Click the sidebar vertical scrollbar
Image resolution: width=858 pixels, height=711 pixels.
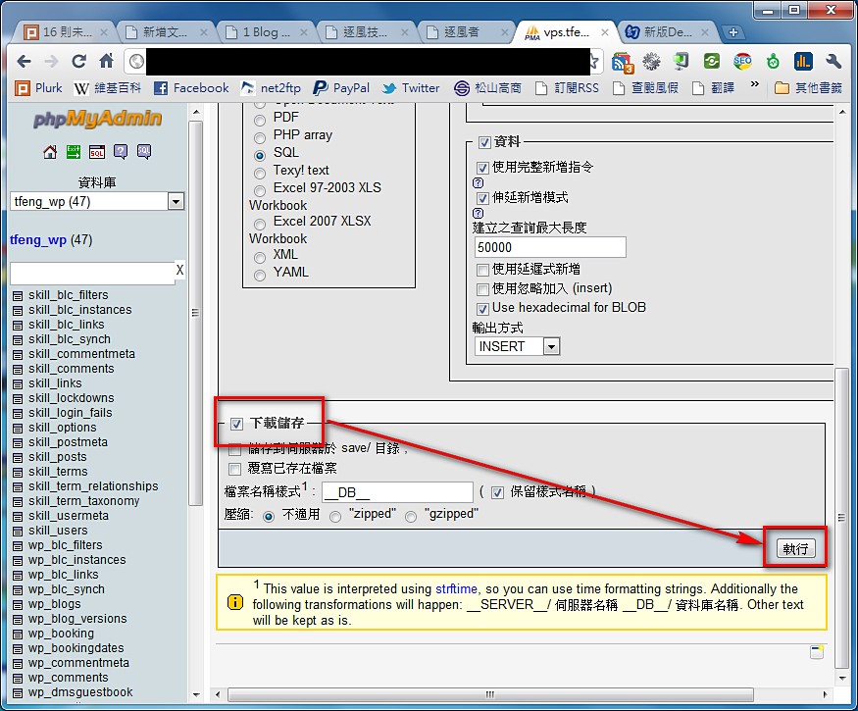(x=195, y=313)
